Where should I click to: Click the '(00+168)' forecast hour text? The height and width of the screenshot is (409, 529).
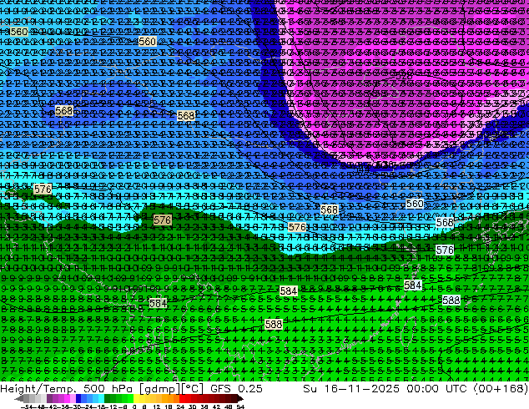tap(501, 388)
